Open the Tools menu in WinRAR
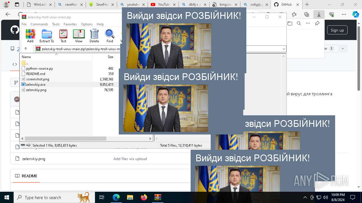This screenshot has height=203, width=362. tap(56, 24)
